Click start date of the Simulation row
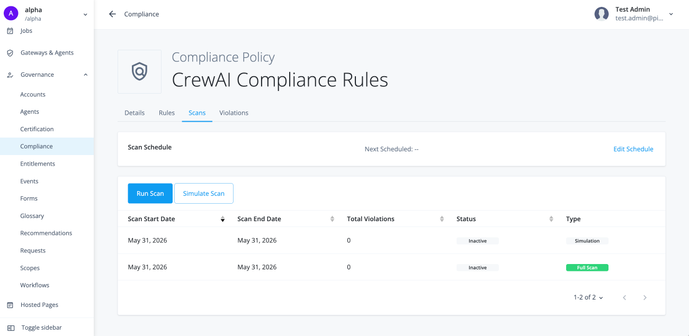Image resolution: width=689 pixels, height=336 pixels. (x=148, y=241)
